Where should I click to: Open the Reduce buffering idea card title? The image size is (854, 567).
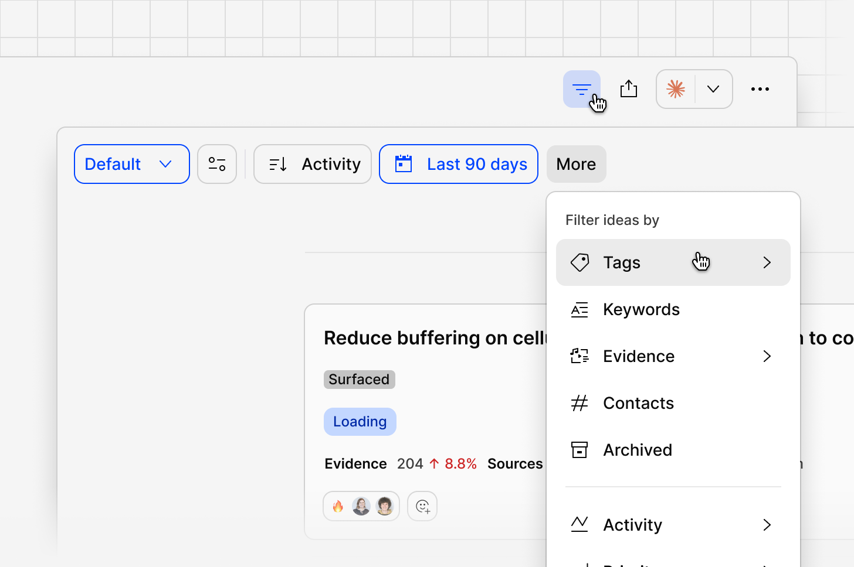435,338
